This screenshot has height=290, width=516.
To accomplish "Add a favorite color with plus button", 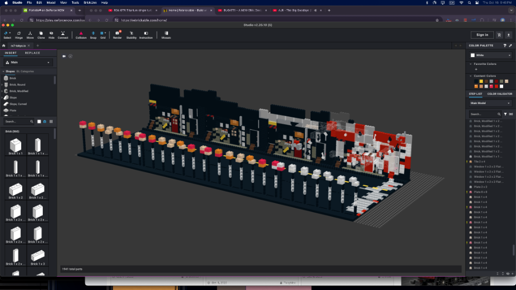I will click(476, 70).
